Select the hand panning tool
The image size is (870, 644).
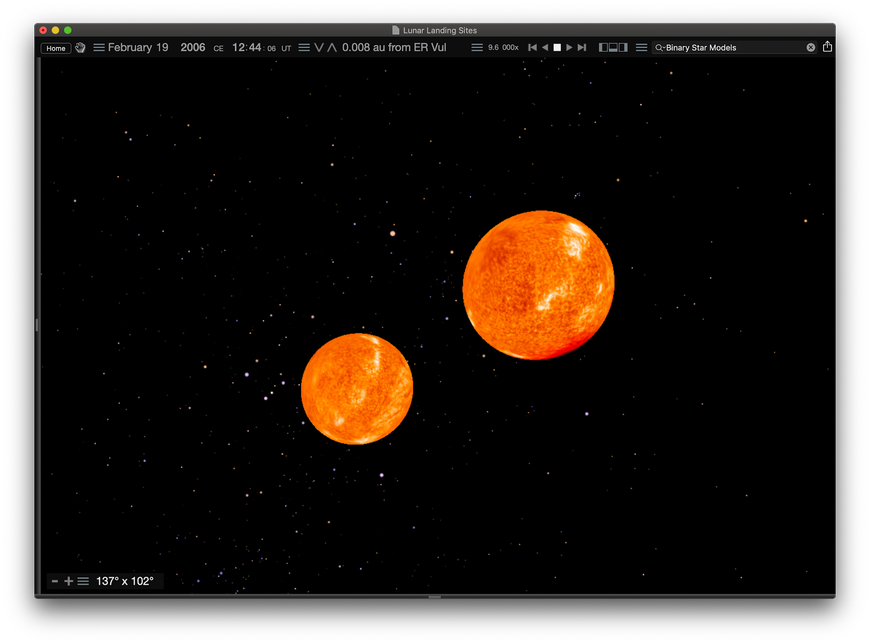pyautogui.click(x=80, y=47)
